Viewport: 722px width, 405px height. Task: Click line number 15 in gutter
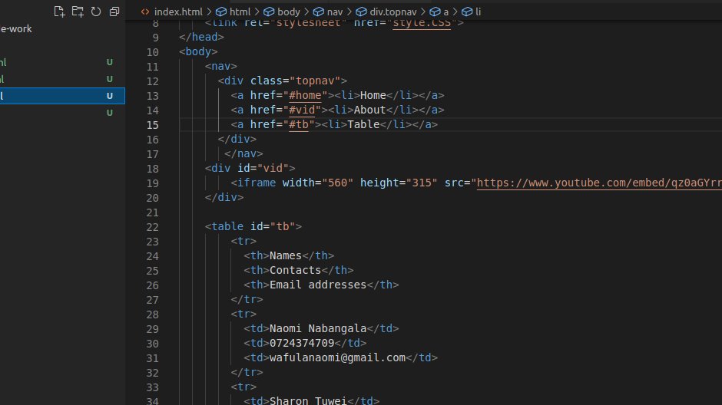152,125
